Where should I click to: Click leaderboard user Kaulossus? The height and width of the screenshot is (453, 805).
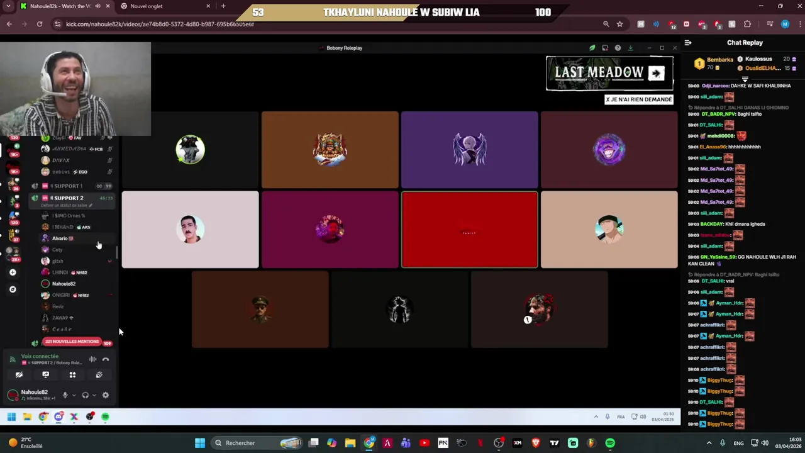click(x=758, y=59)
